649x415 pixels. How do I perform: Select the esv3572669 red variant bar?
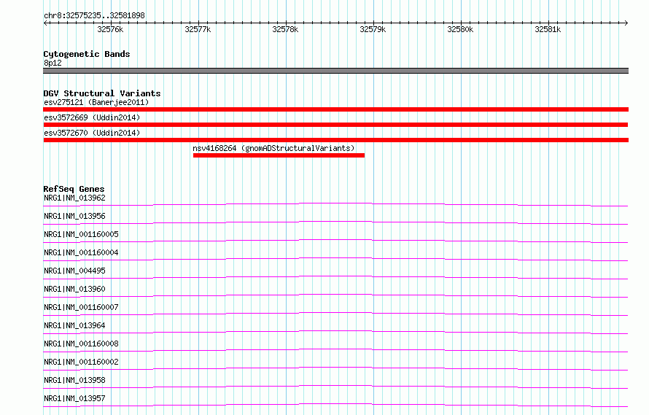pos(335,125)
